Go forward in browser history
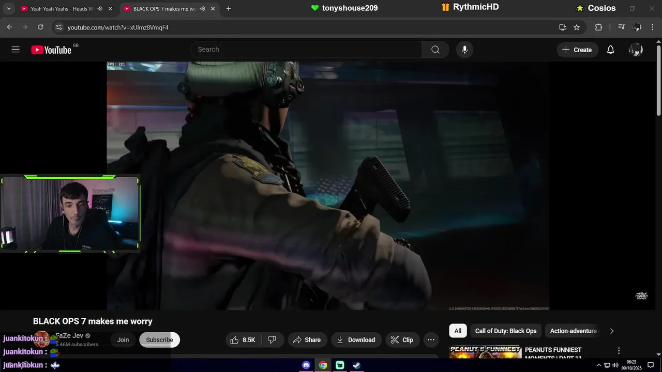Image resolution: width=662 pixels, height=372 pixels. pyautogui.click(x=25, y=27)
